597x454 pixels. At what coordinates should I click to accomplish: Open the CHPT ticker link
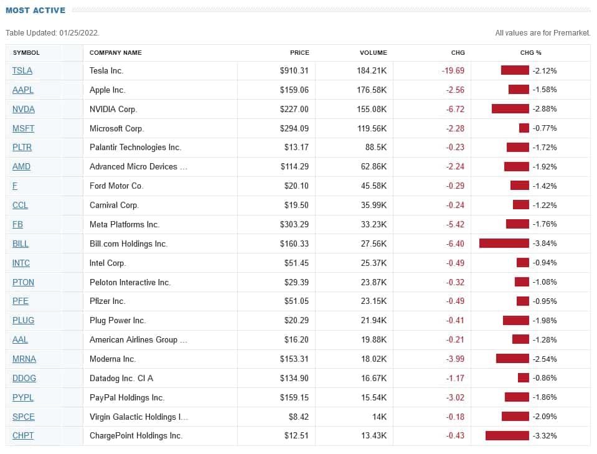coord(23,436)
